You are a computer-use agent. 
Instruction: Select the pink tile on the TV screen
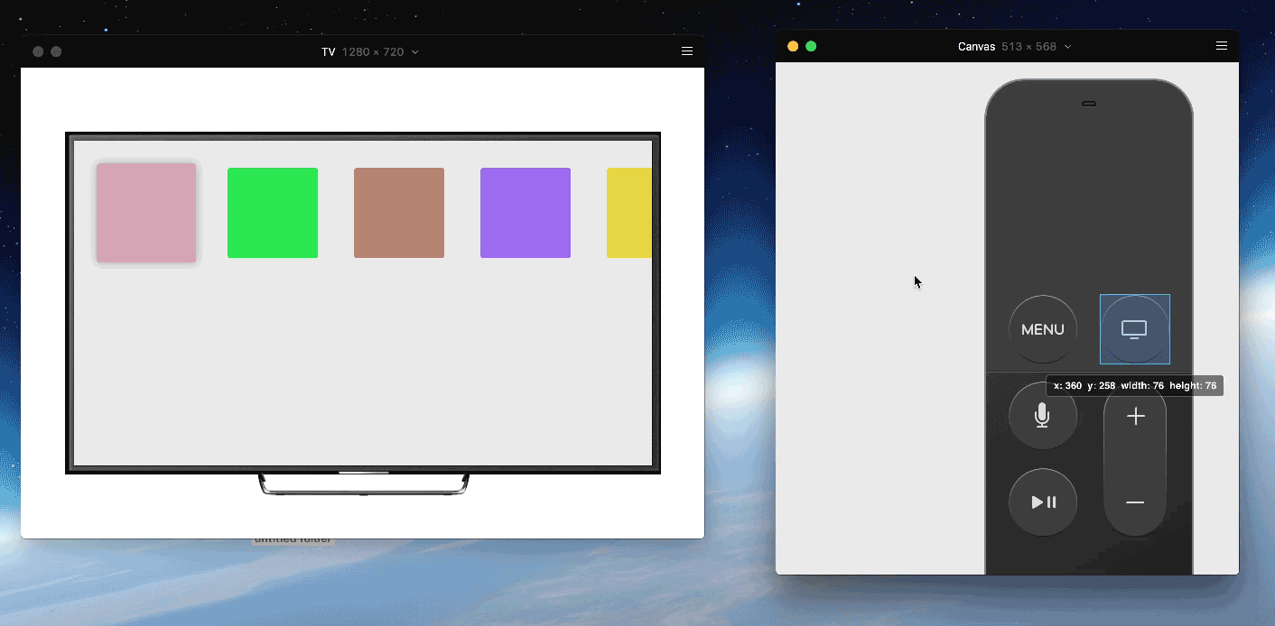(x=146, y=213)
